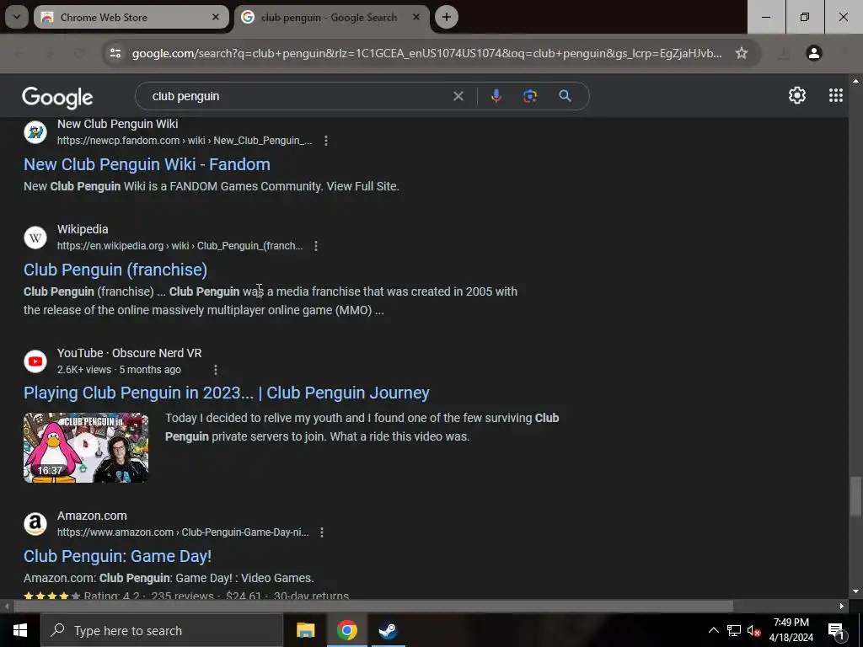Open the Google apps grid
This screenshot has width=863, height=647.
836,96
